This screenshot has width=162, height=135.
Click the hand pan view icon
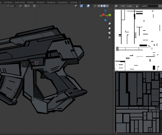(x=109, y=28)
